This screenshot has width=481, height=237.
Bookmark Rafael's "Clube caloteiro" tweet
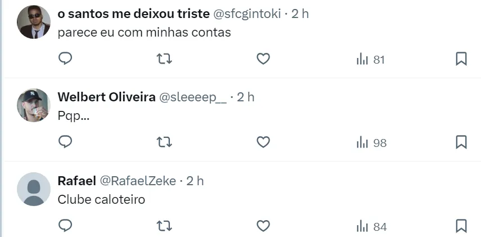tap(461, 226)
